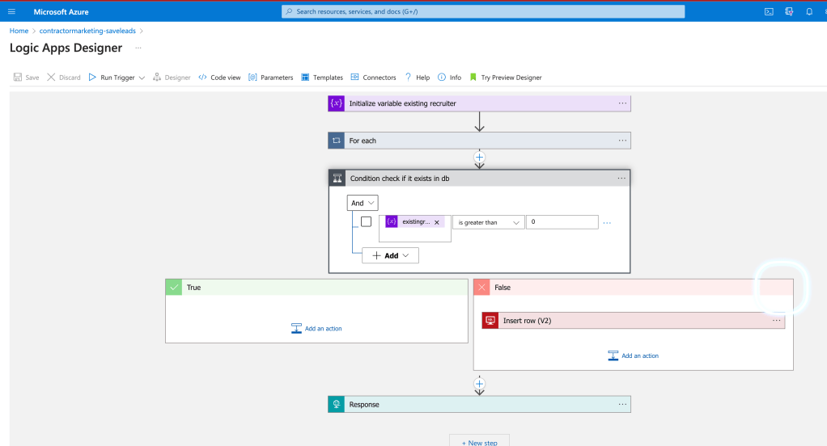Click Try Preview Designer

click(x=505, y=78)
